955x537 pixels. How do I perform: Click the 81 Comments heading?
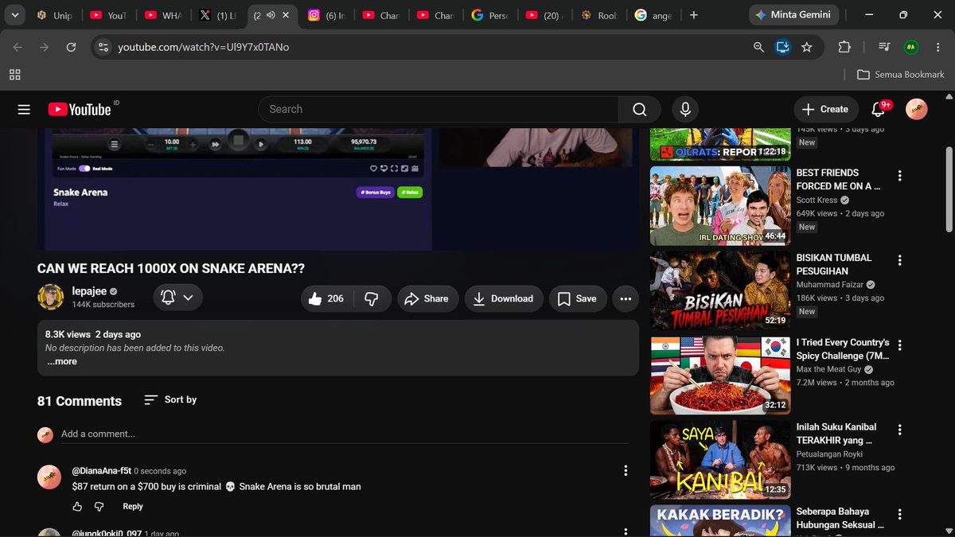coord(80,401)
